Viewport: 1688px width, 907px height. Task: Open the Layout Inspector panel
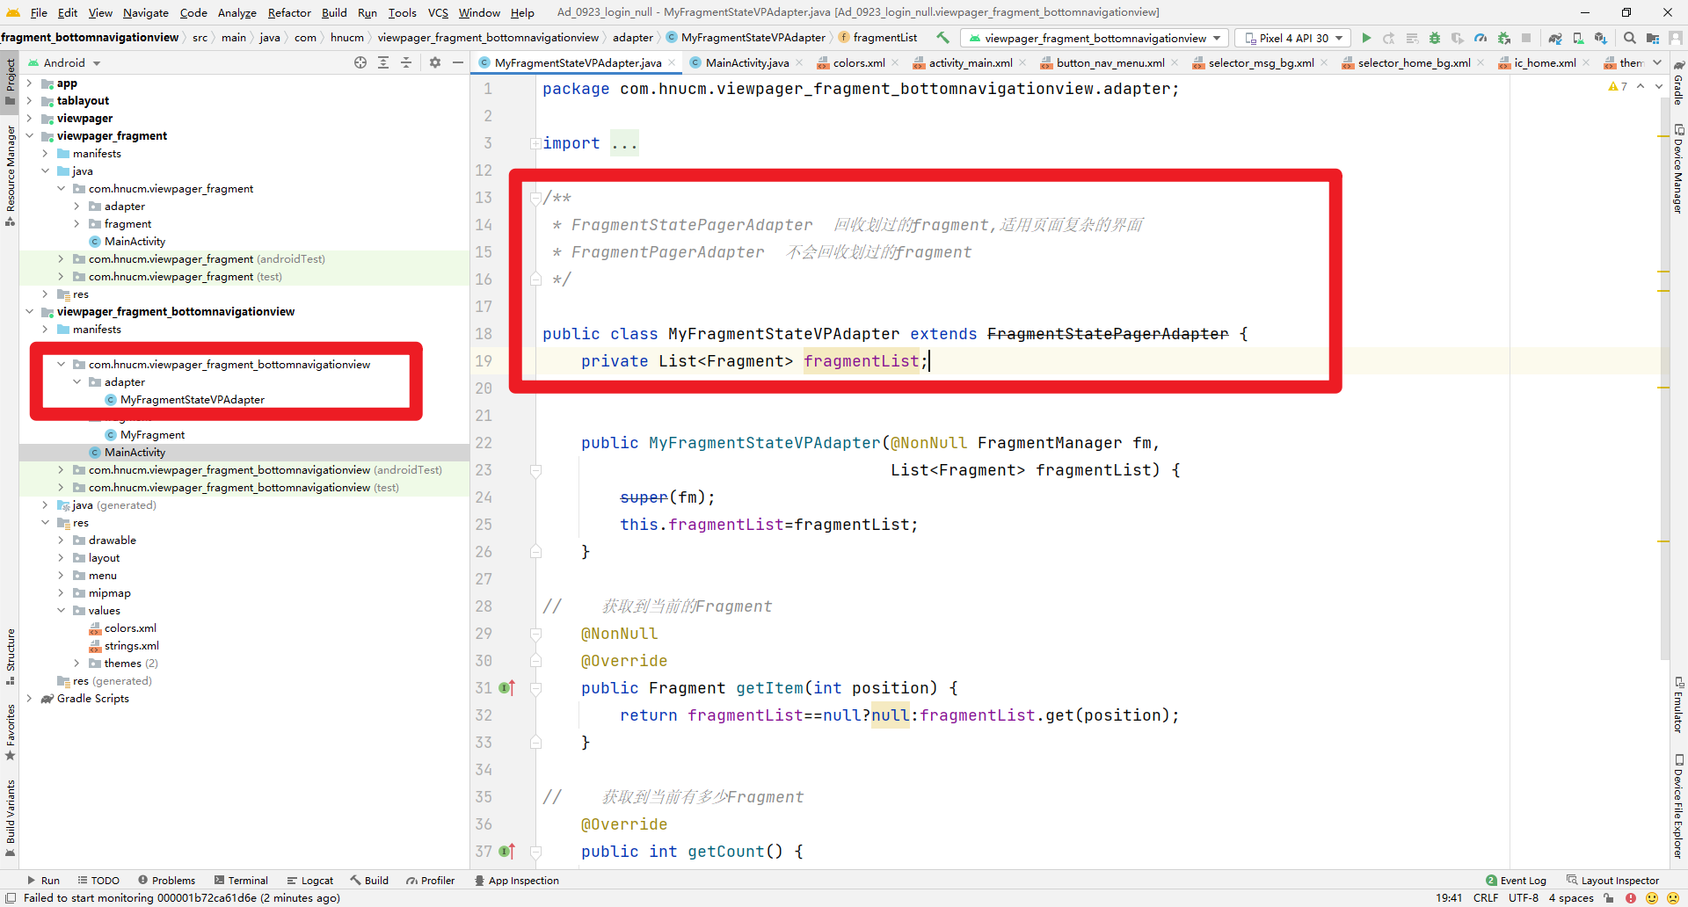[1612, 880]
